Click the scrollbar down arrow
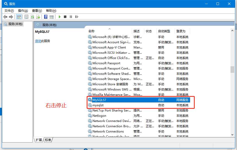 click(232, 135)
